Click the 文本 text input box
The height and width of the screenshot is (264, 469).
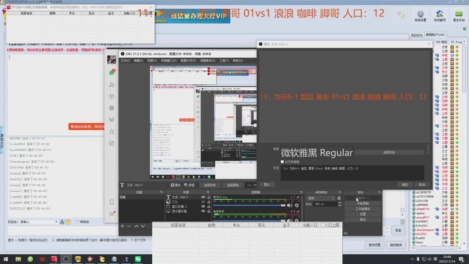tap(352, 172)
